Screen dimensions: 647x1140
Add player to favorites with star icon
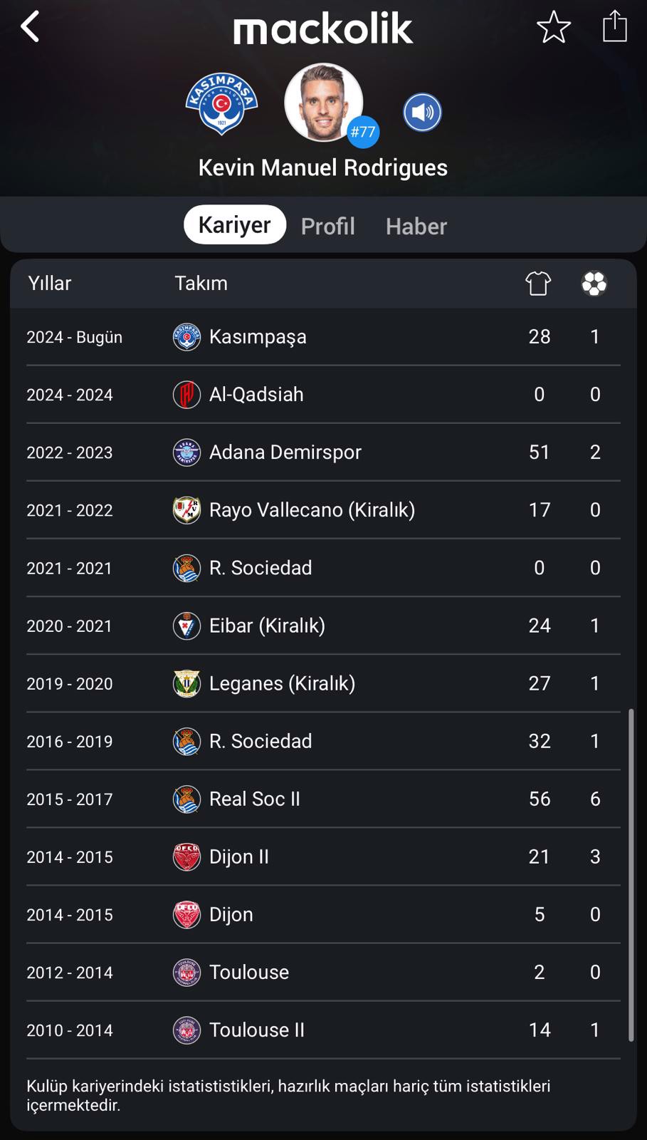(553, 27)
